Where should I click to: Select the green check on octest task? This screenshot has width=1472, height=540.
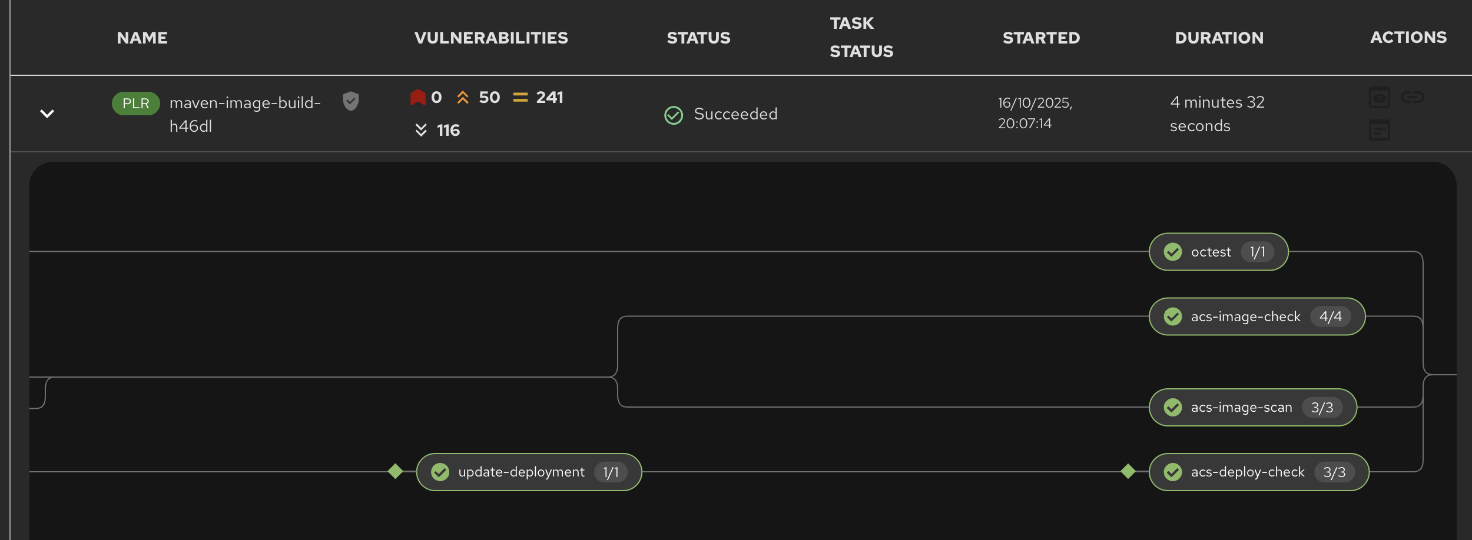(1173, 251)
